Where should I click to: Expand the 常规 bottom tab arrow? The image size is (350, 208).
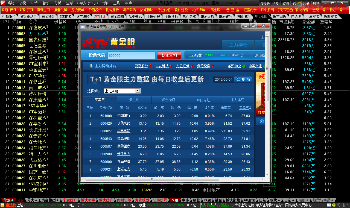click(x=12, y=200)
